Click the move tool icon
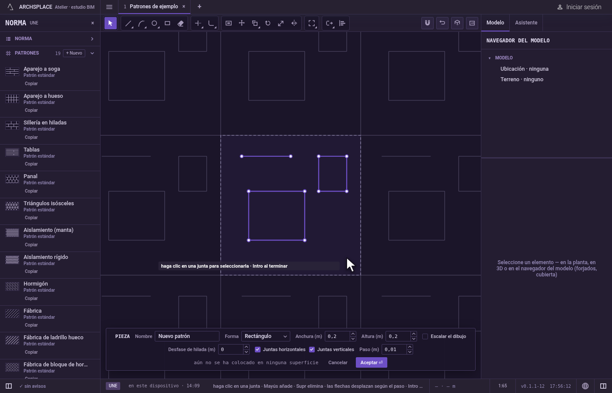The width and height of the screenshot is (612, 393). click(242, 23)
